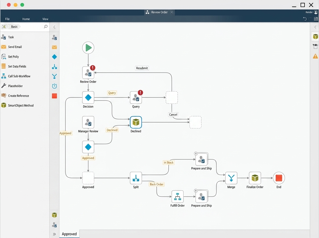Screen dimensions: 319x238
Task: Open the warning triangle panel on right
Action: click(x=315, y=56)
